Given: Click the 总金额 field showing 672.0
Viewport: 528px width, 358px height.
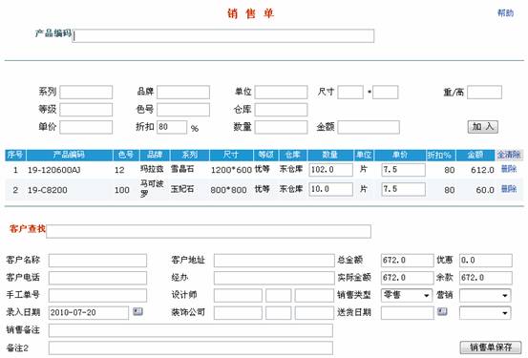Looking at the screenshot, I should pos(408,261).
